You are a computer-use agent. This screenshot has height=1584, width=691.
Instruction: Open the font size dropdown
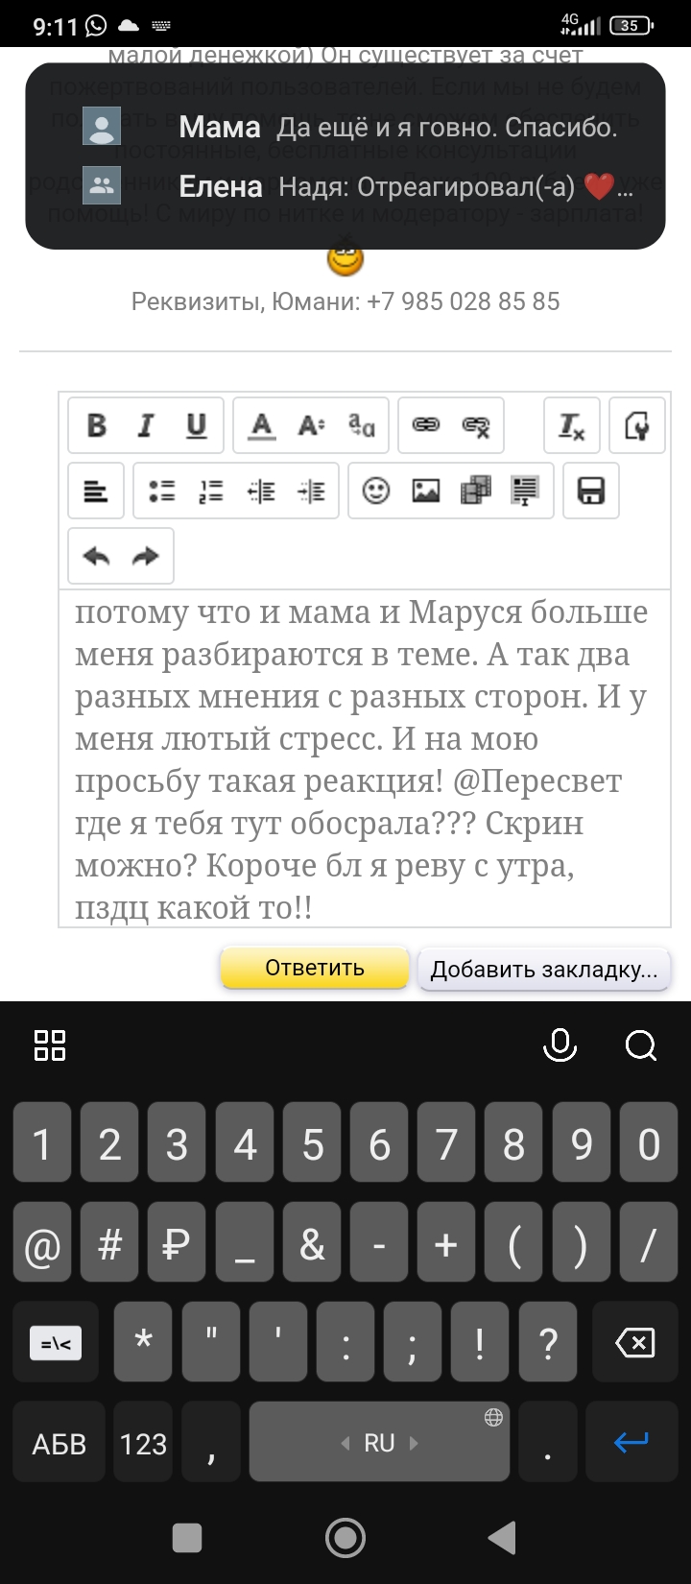click(x=311, y=425)
